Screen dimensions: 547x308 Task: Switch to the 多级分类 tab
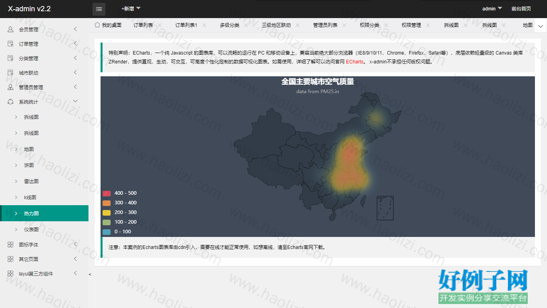pos(230,25)
